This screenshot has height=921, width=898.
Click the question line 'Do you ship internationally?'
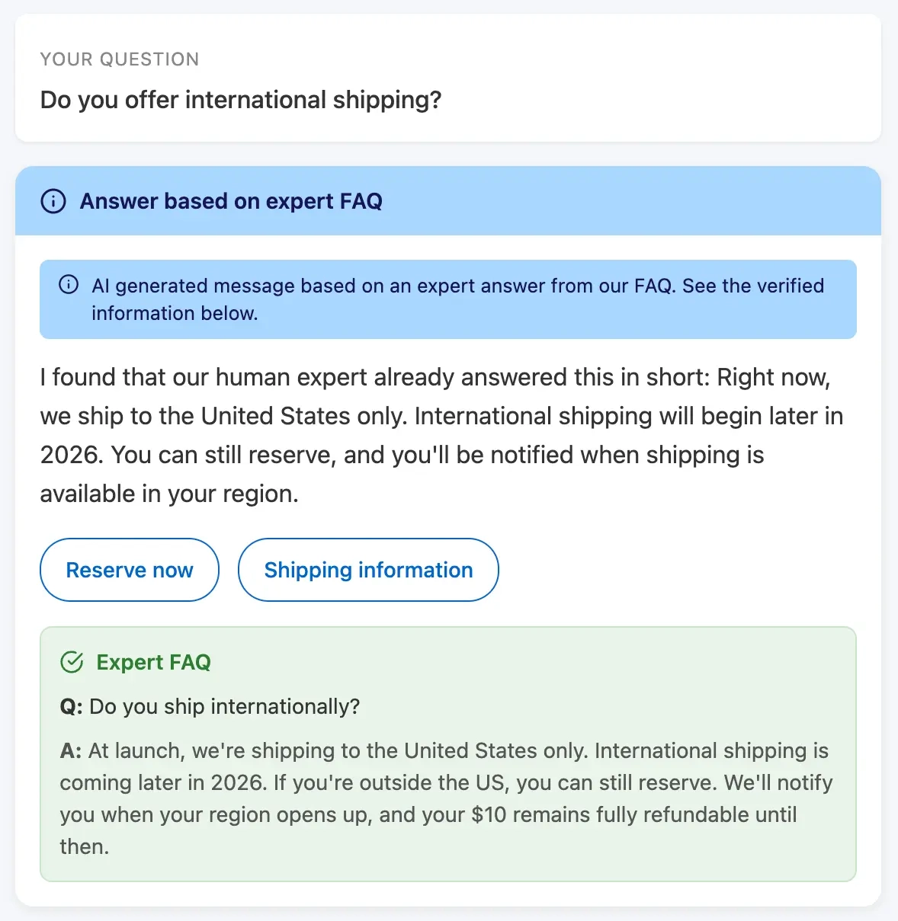[x=213, y=706]
